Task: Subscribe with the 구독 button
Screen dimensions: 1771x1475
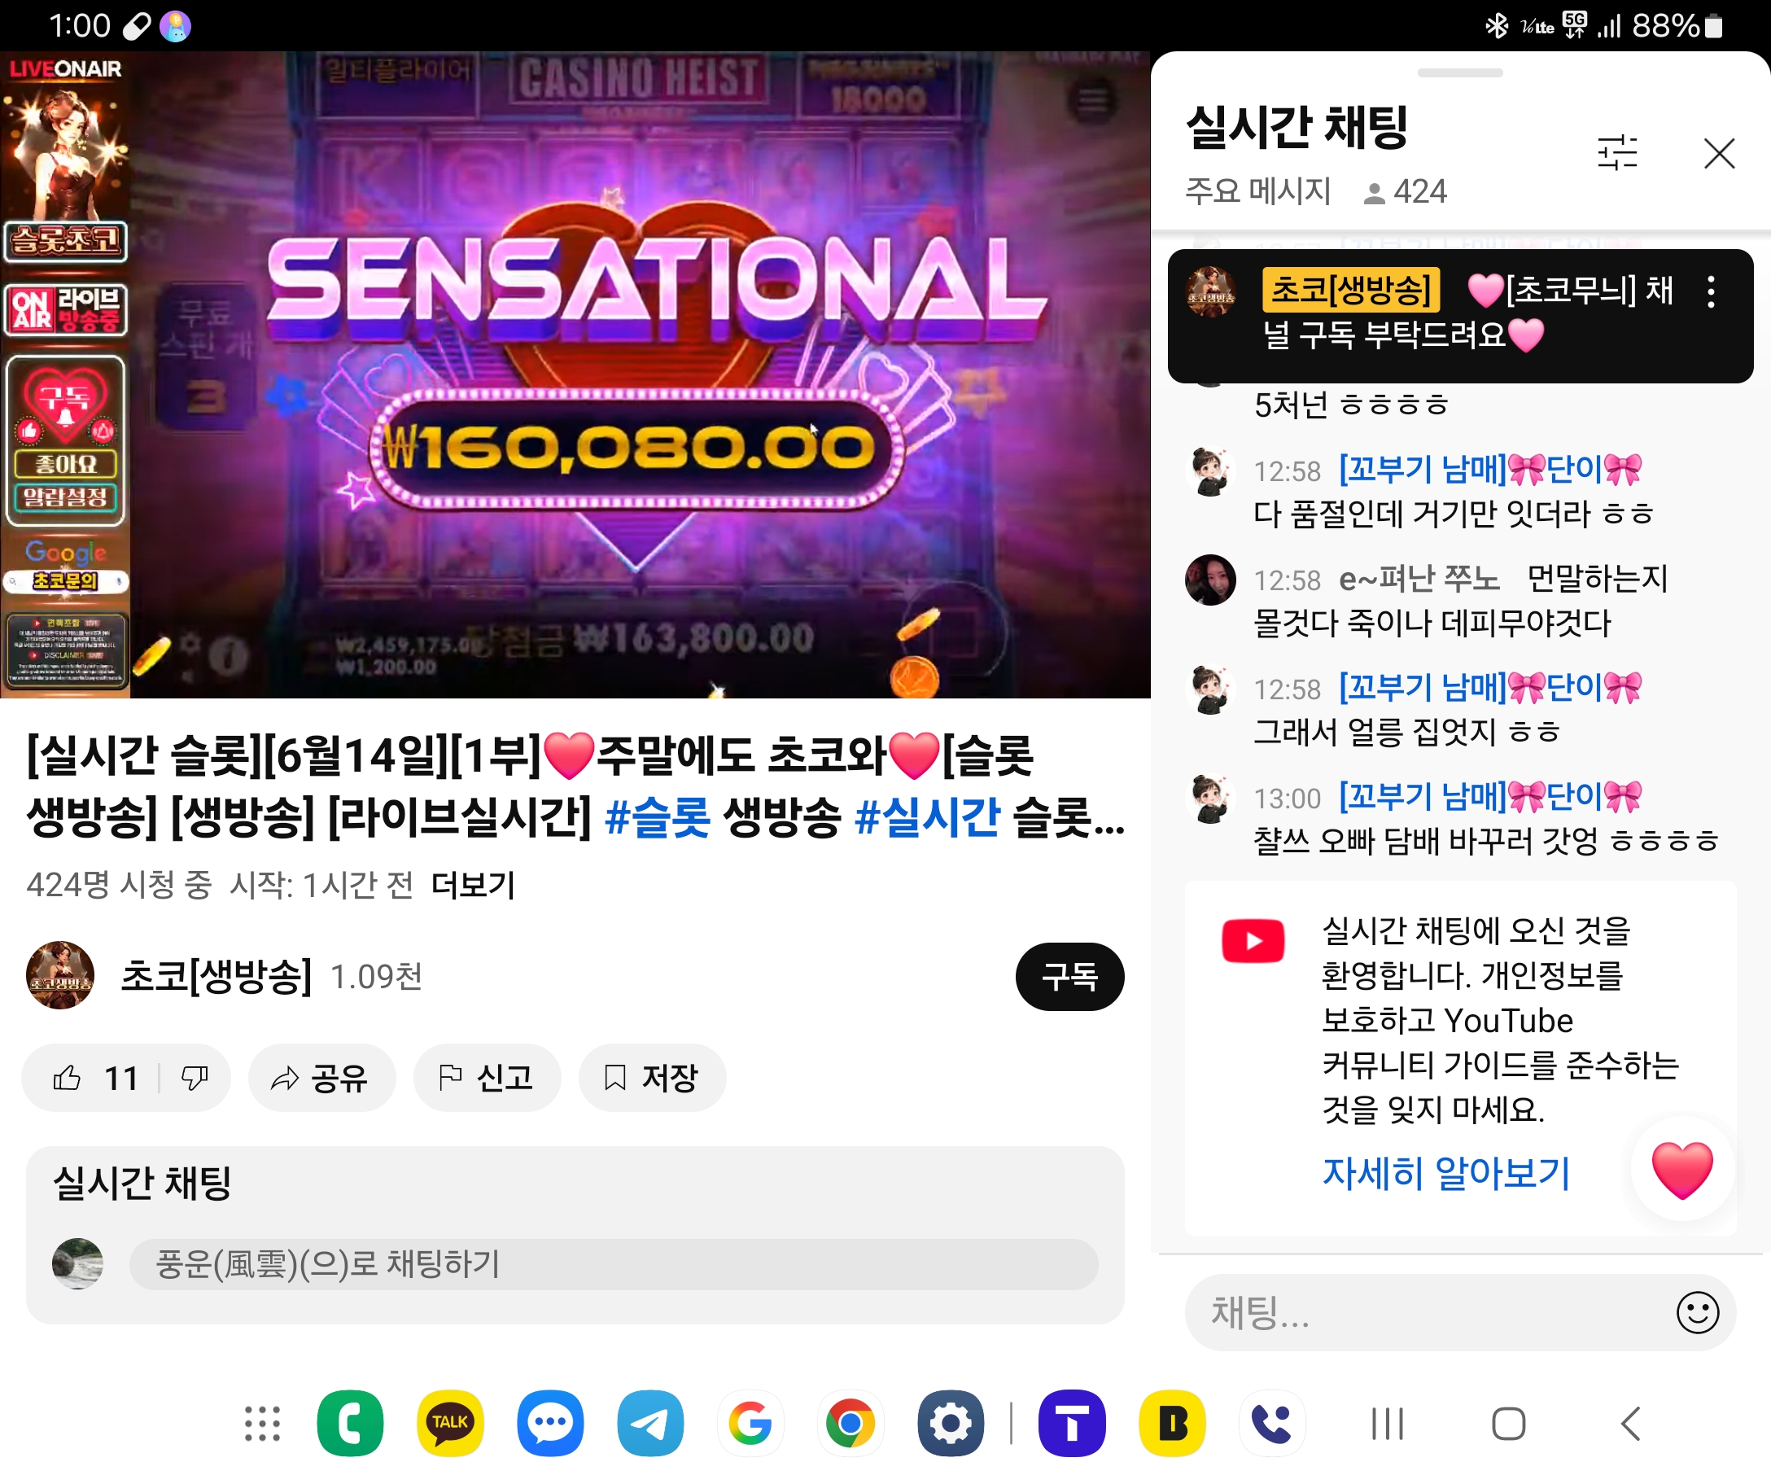Action: tap(1069, 977)
